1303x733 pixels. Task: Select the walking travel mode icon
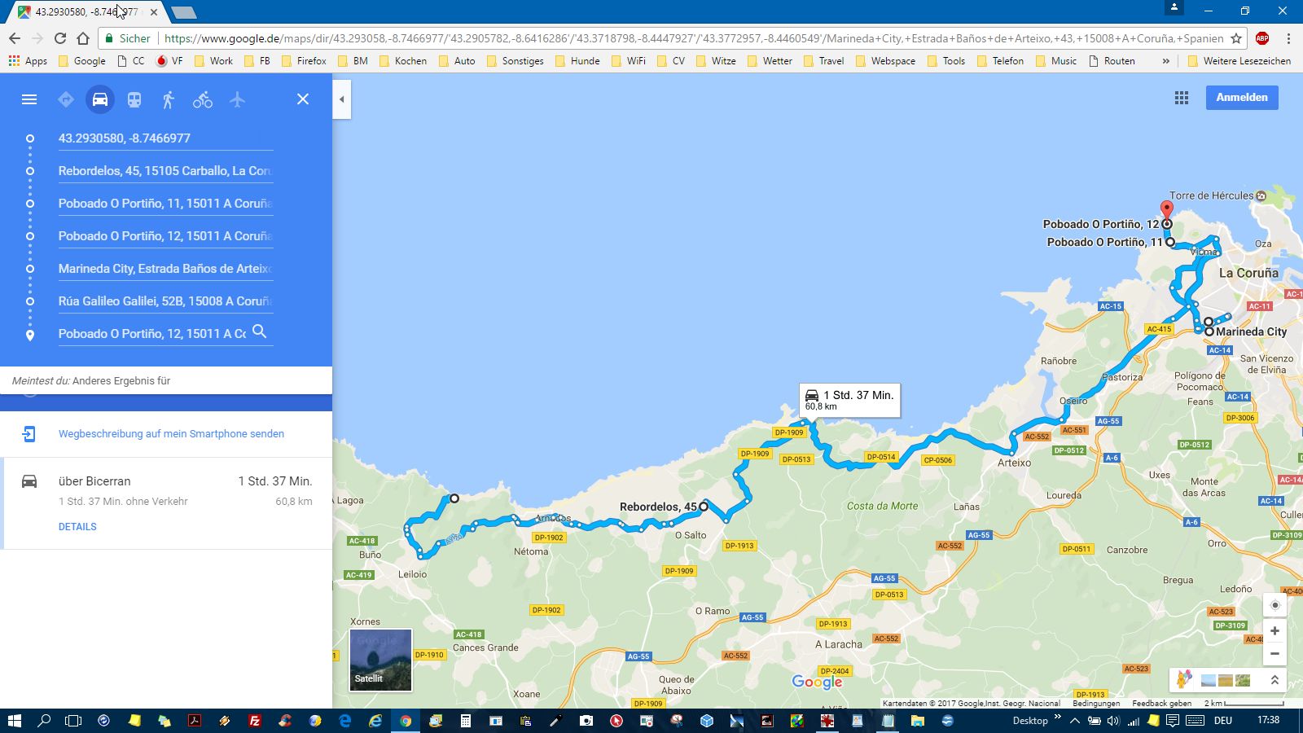click(169, 99)
